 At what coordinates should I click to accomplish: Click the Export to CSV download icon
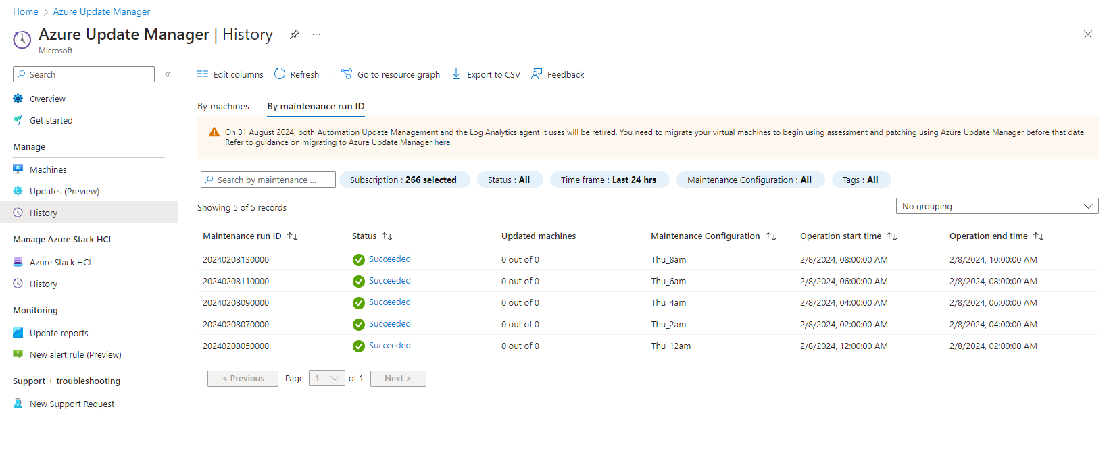coord(456,74)
